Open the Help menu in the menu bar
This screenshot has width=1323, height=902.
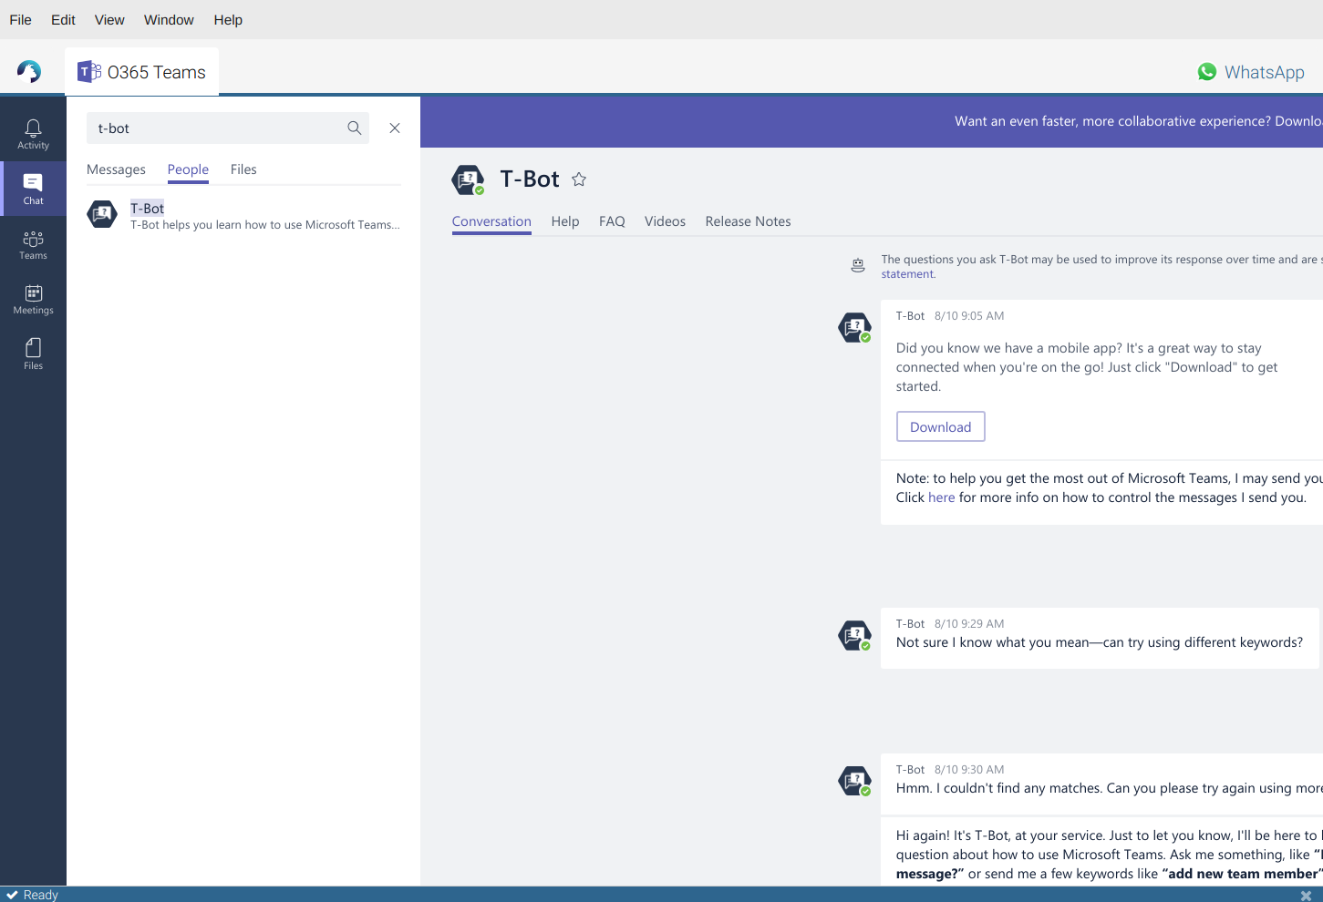pos(228,20)
